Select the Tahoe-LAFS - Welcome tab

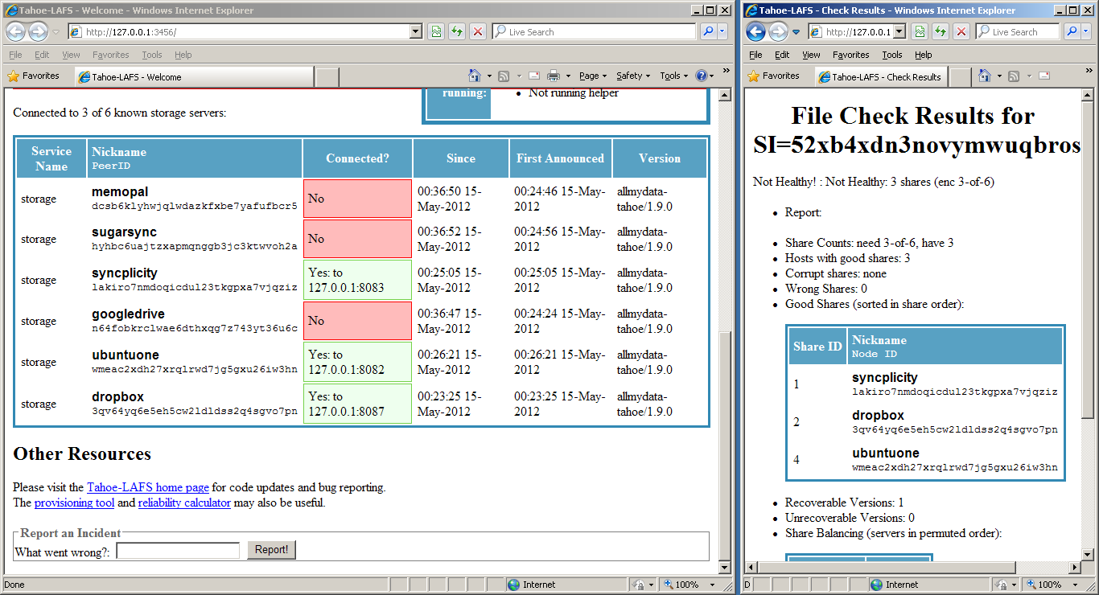coord(193,77)
